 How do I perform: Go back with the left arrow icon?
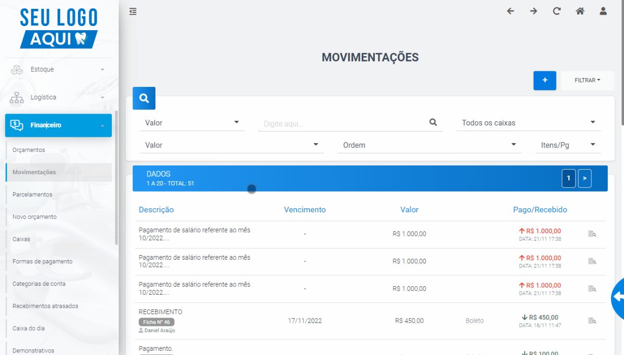point(510,11)
